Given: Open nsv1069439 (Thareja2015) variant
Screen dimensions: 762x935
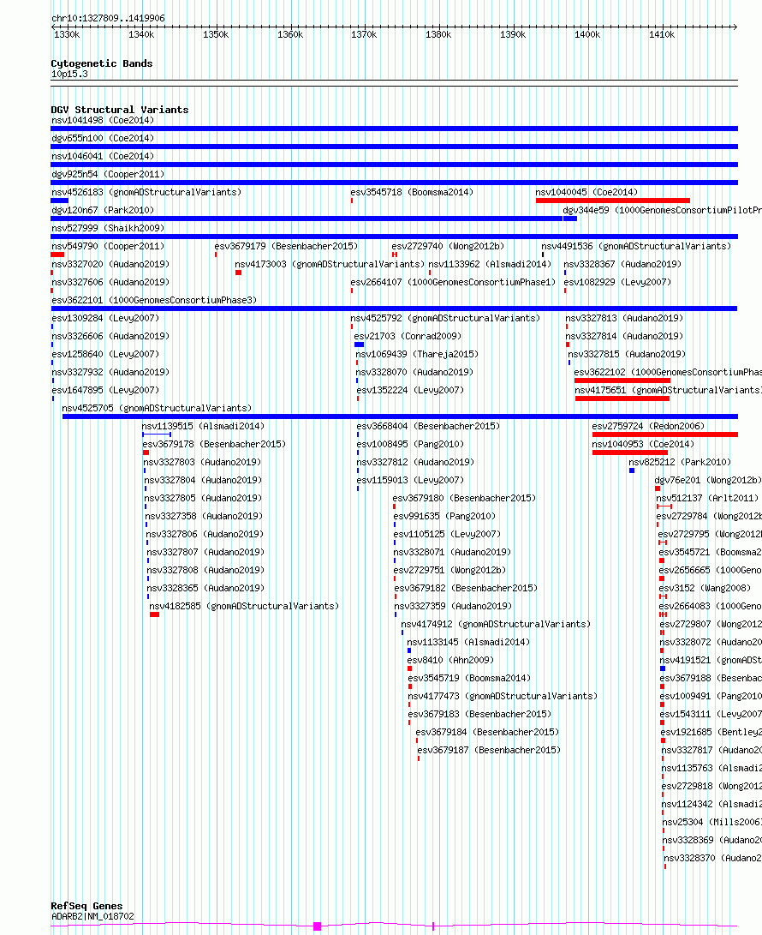Looking at the screenshot, I should click(x=417, y=354).
